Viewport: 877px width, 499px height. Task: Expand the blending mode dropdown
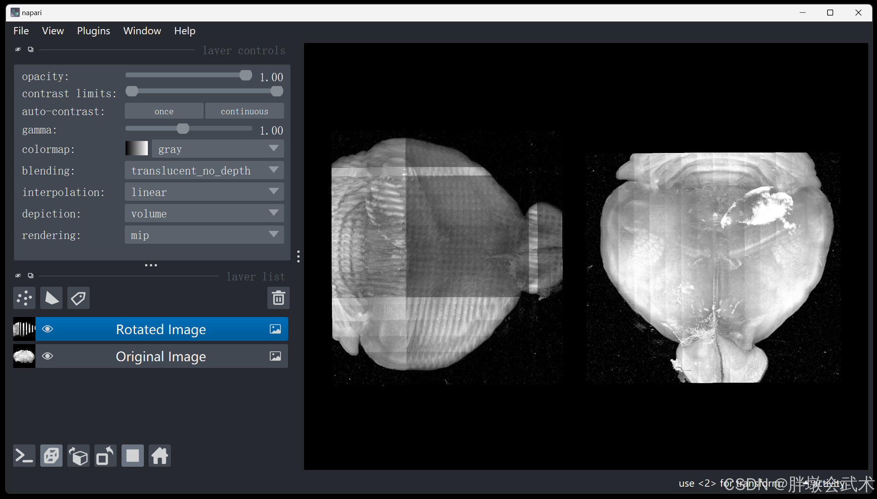click(204, 170)
